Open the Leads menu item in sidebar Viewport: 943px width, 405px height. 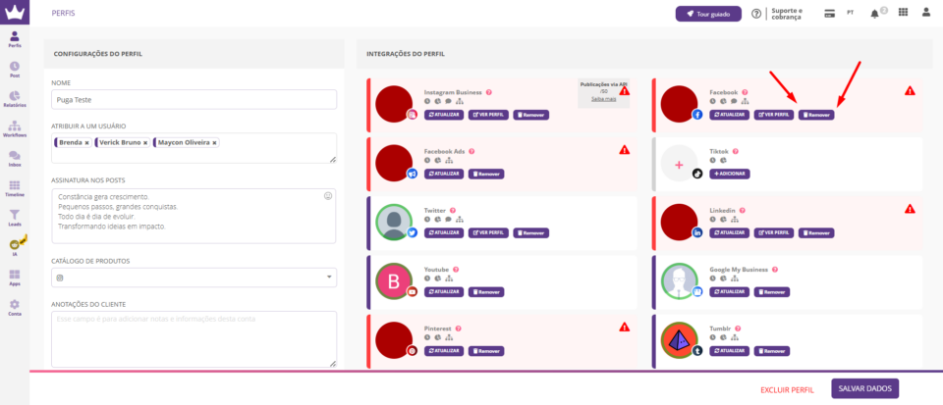pos(14,218)
